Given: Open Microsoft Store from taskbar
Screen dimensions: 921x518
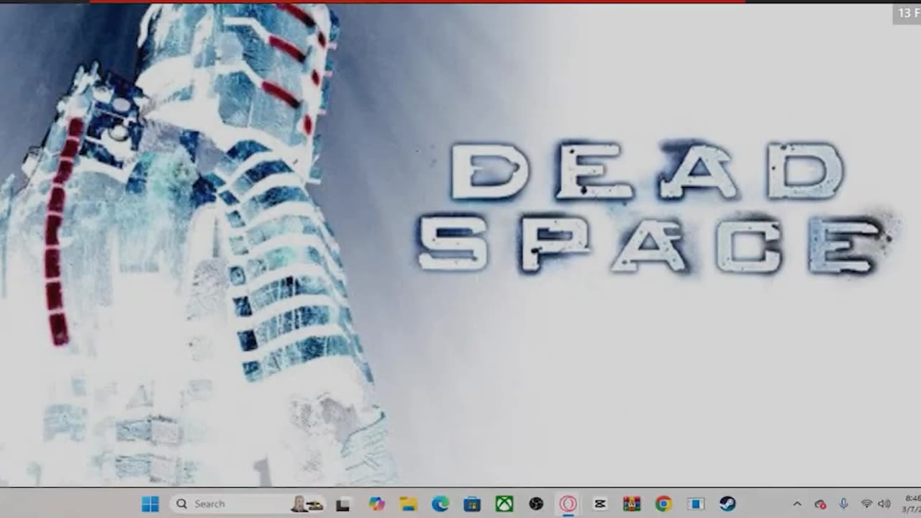Looking at the screenshot, I should (x=472, y=504).
